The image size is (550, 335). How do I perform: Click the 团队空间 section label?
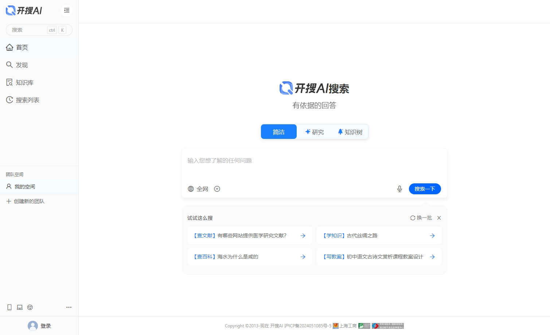15,174
